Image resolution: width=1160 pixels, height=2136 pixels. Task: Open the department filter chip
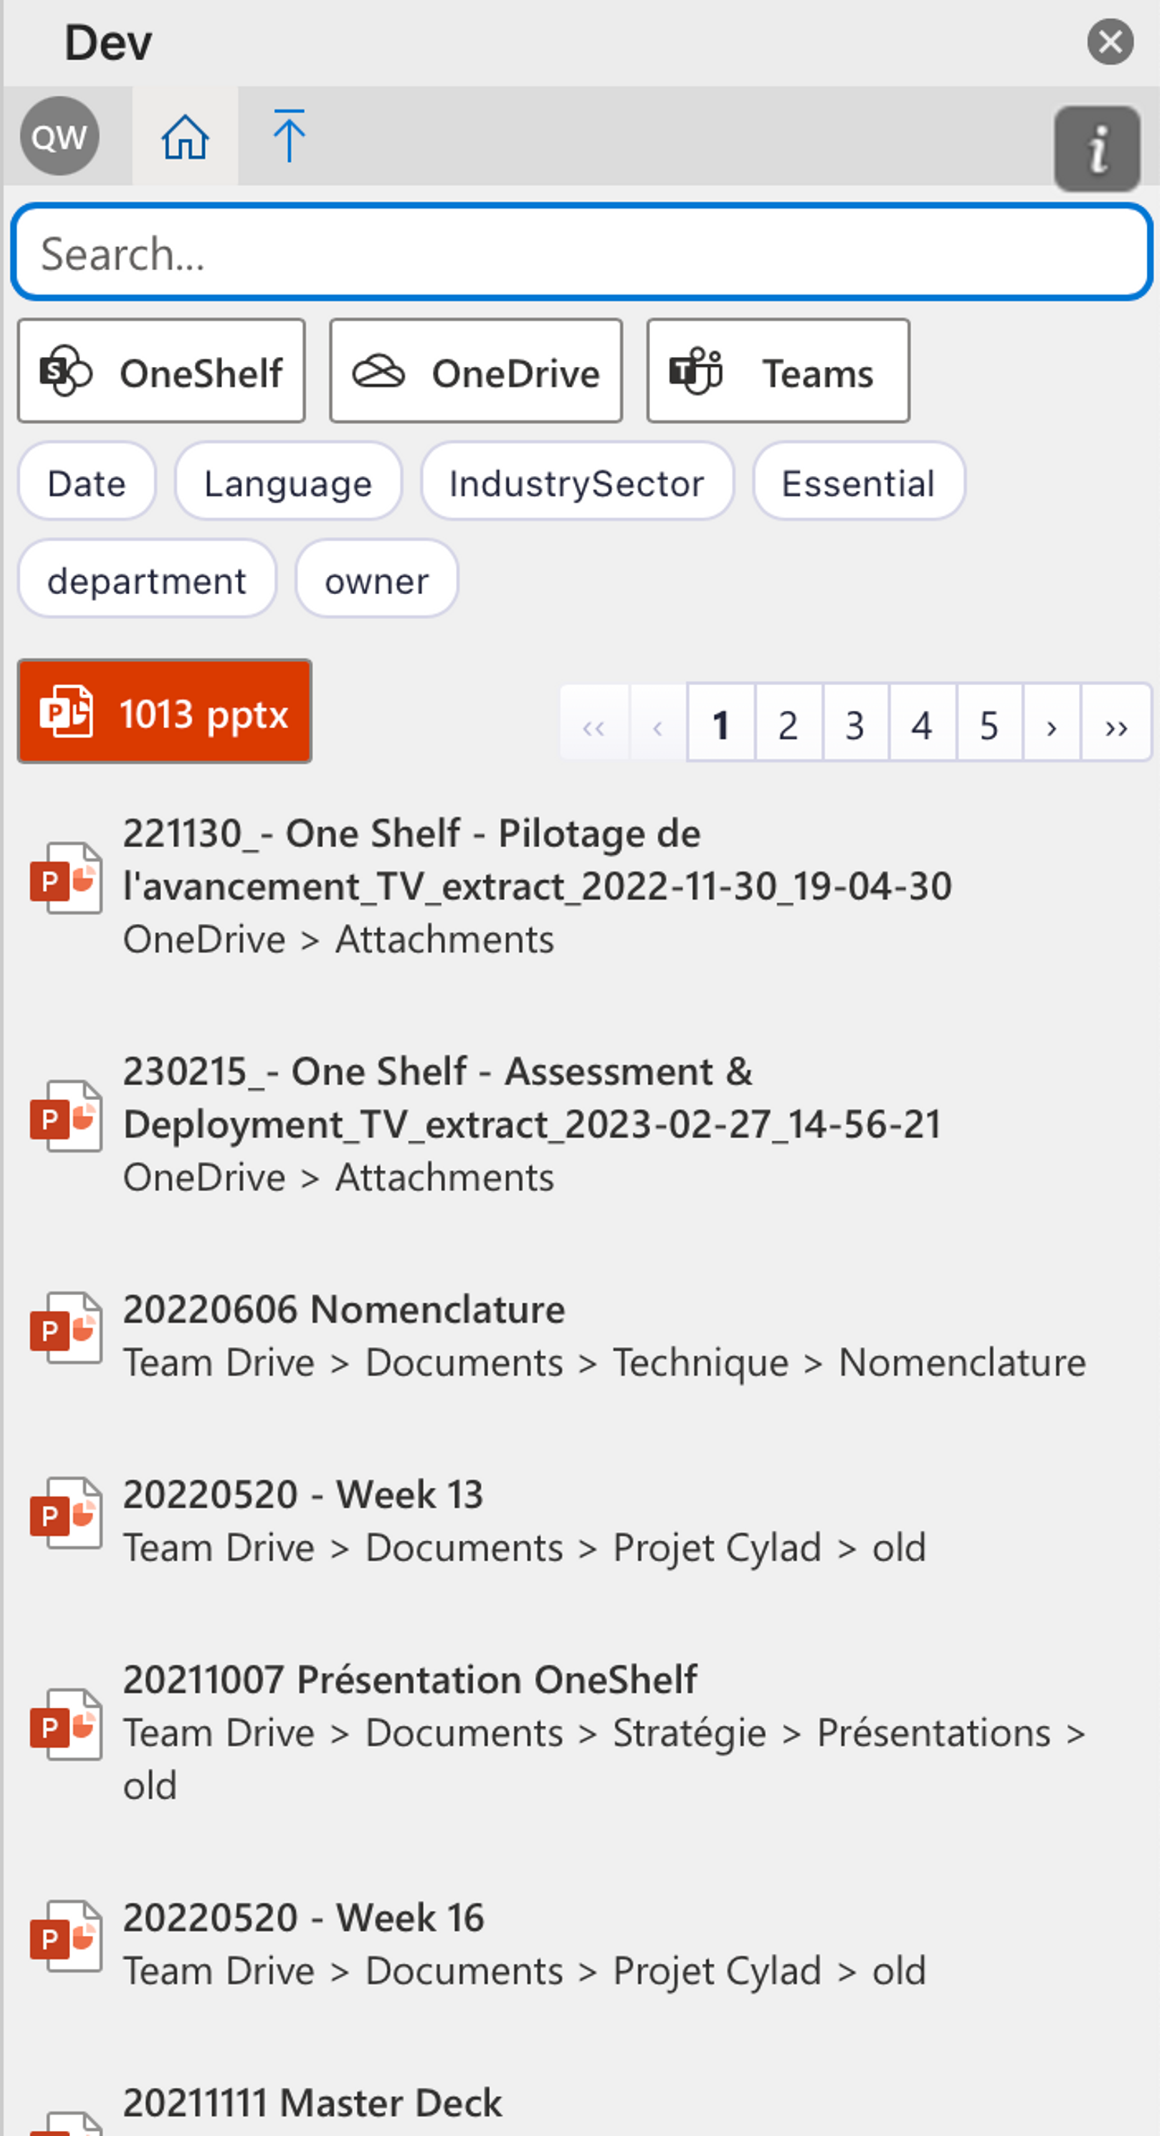[x=147, y=580]
